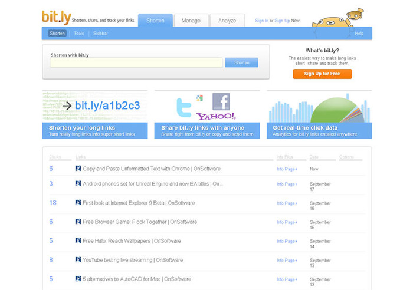Open the Manage tab
The image size is (413, 290).
(x=191, y=20)
